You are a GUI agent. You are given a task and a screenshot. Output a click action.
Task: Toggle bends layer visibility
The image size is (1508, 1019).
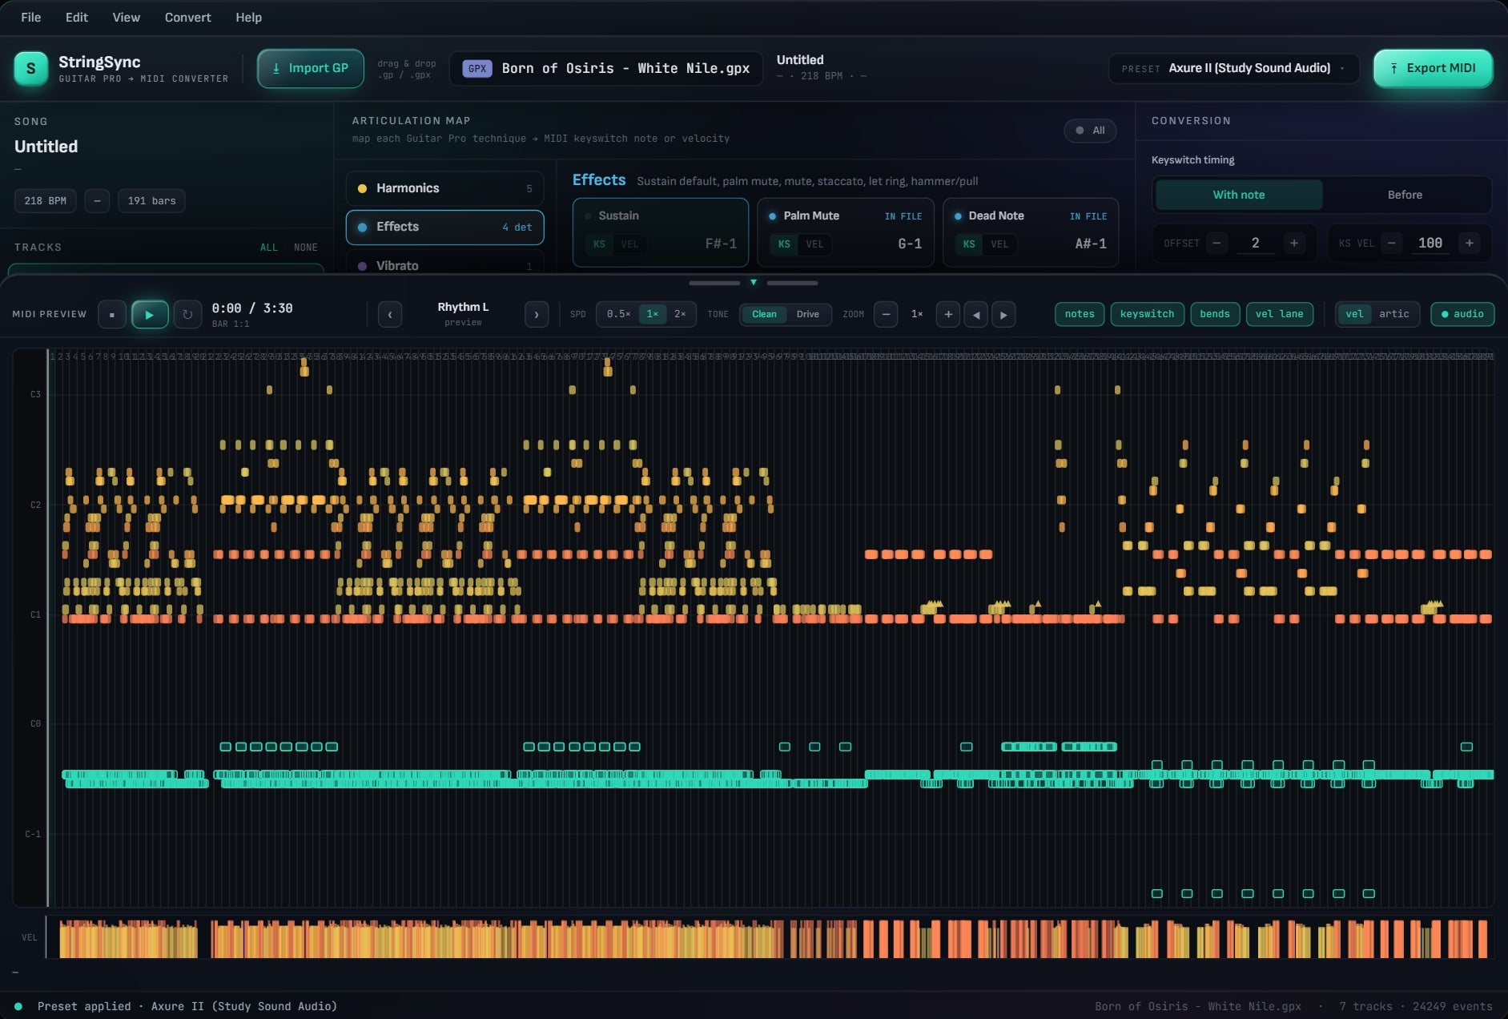coord(1215,314)
